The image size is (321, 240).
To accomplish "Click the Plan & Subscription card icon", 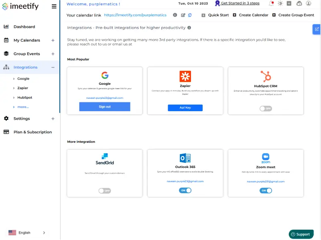I will click(x=6, y=132).
